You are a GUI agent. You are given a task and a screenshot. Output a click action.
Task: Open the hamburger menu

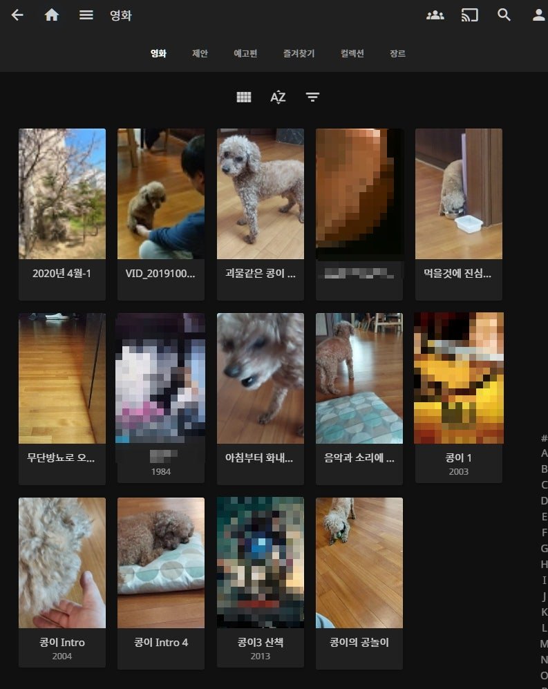pyautogui.click(x=86, y=15)
